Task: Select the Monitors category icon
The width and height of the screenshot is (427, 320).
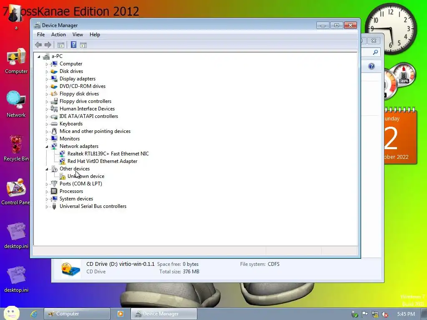Action: pyautogui.click(x=54, y=139)
